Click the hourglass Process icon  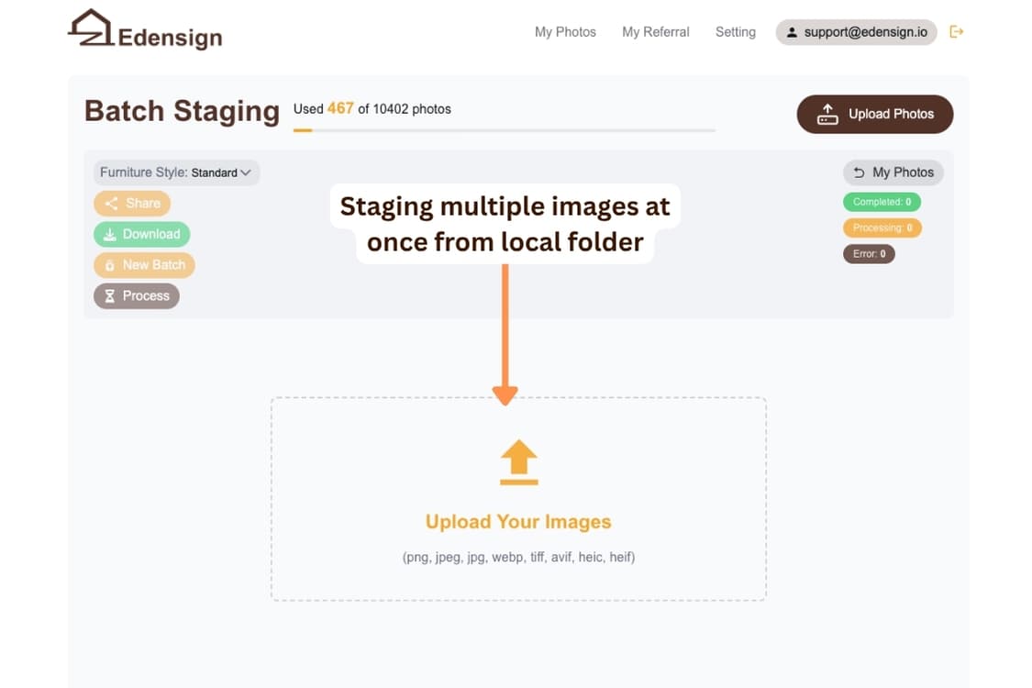pos(109,295)
